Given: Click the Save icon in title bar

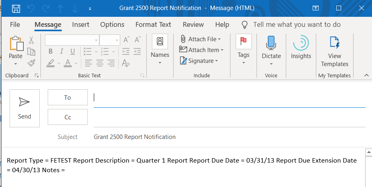Looking at the screenshot, I should (16, 8).
